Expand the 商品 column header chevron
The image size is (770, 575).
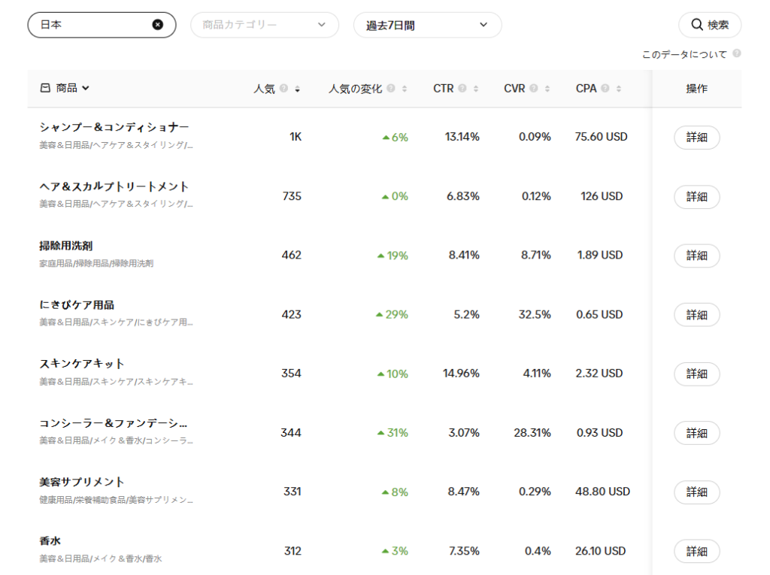point(85,88)
